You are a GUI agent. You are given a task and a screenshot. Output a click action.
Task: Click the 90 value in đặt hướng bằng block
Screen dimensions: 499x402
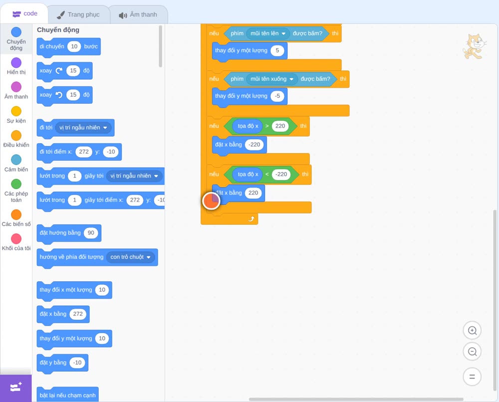click(x=91, y=233)
